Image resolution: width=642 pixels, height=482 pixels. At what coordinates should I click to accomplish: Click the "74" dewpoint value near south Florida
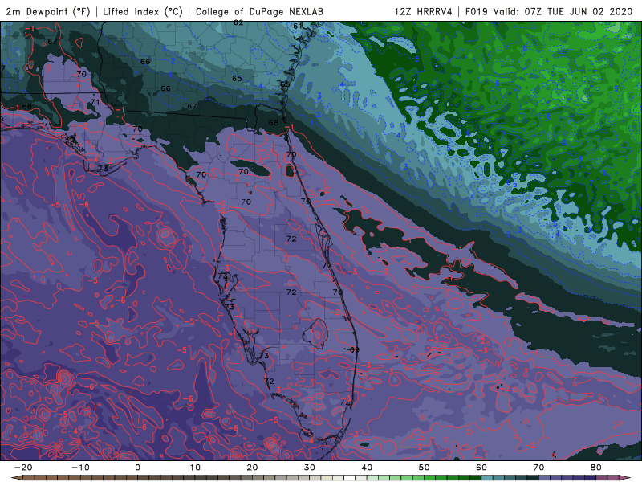point(345,403)
